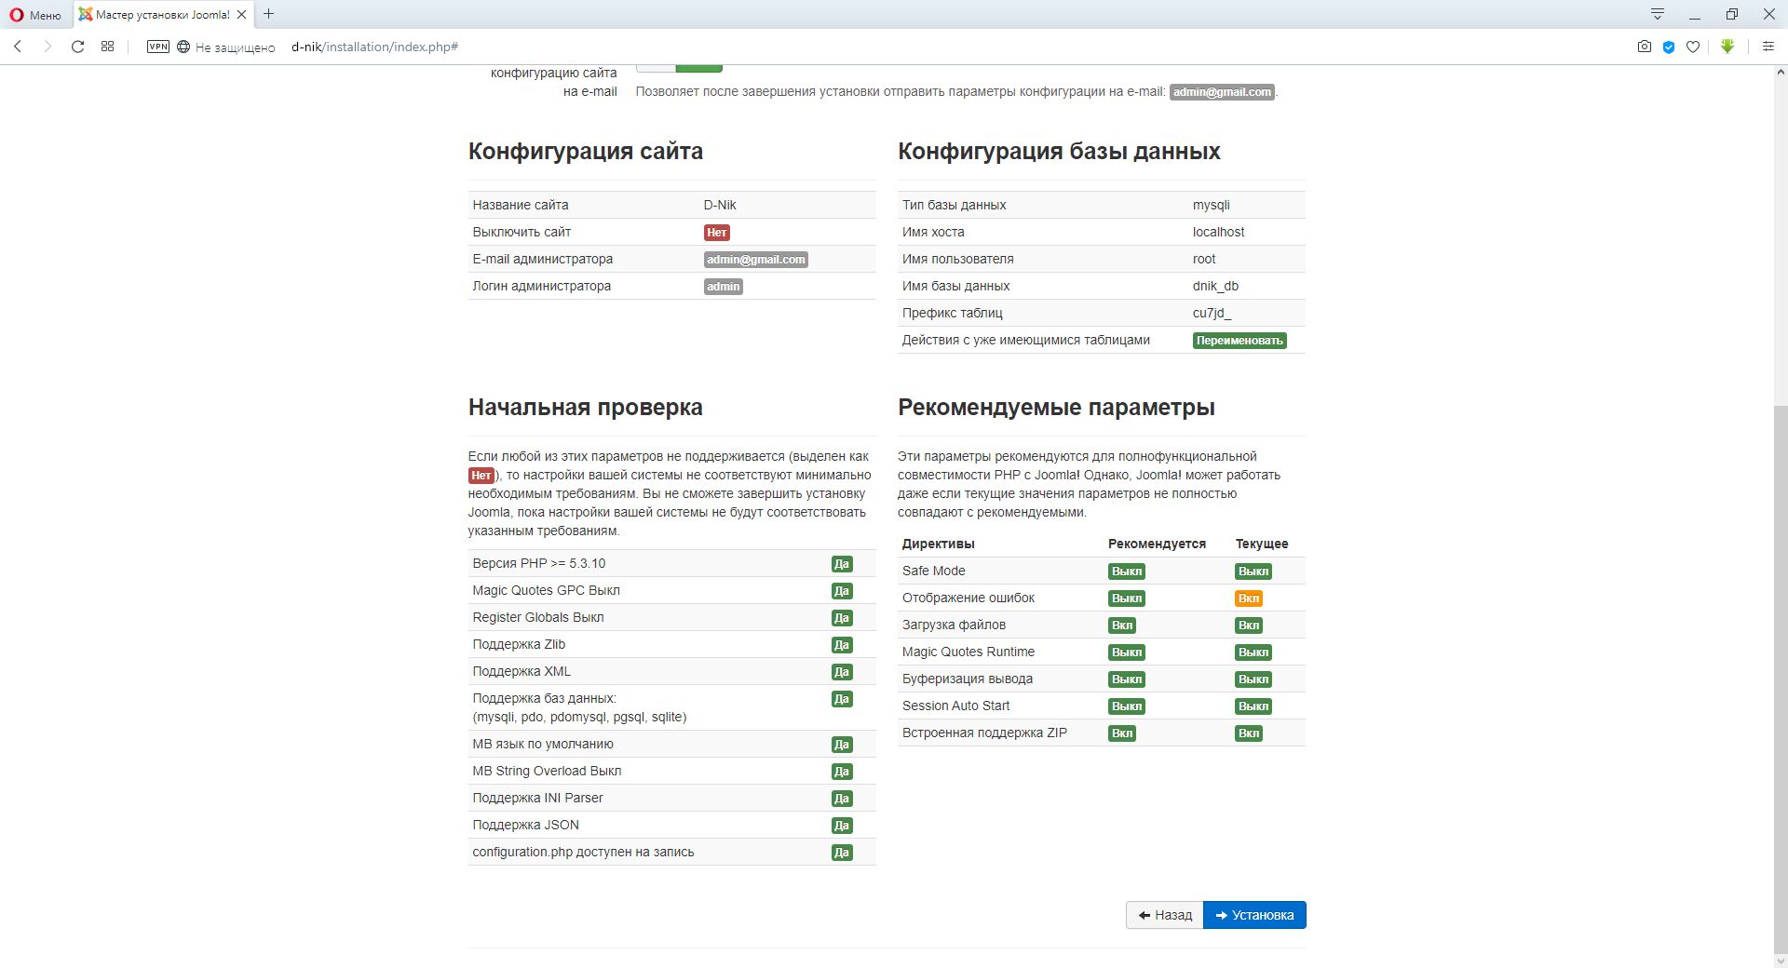
Task: Click Да badge for Версия PHP >= 5.3.10
Action: pos(842,564)
